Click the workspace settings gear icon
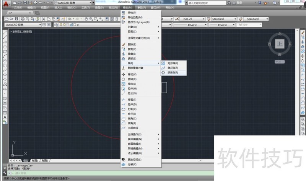This screenshot has height=181, width=306. tap(44, 25)
